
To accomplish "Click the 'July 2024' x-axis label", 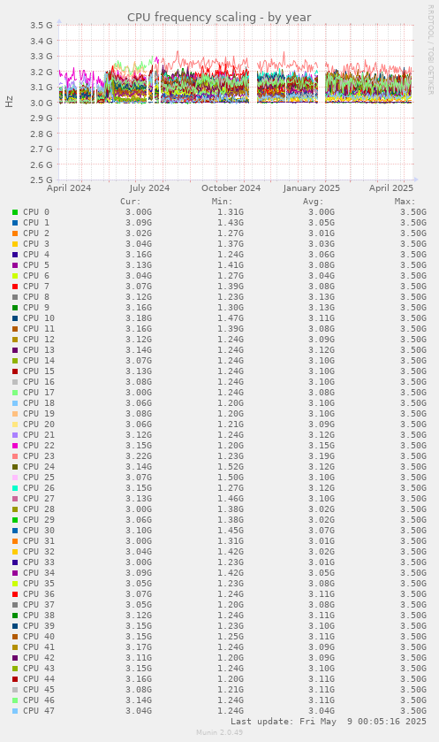I will (x=149, y=187).
